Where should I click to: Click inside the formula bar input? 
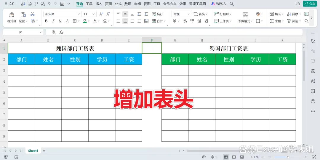[184, 32]
